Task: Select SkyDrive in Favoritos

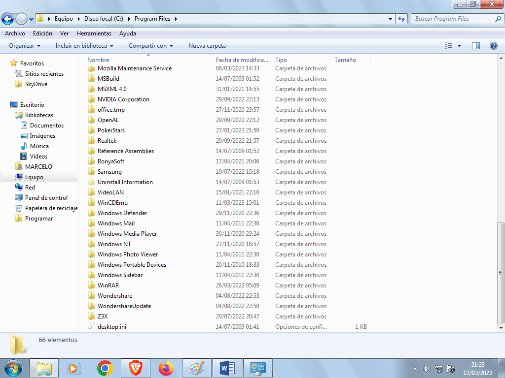Action: click(36, 84)
